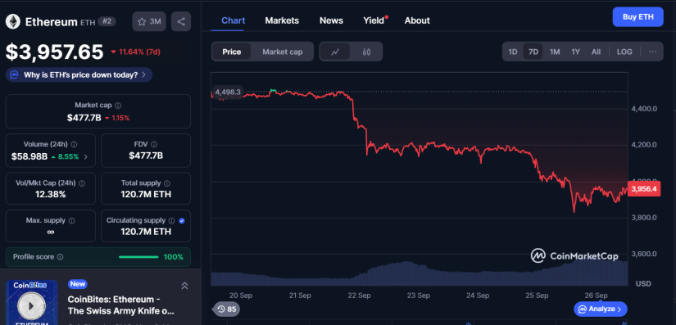Image resolution: width=676 pixels, height=325 pixels.
Task: Set chart range to 1D
Action: click(x=513, y=52)
